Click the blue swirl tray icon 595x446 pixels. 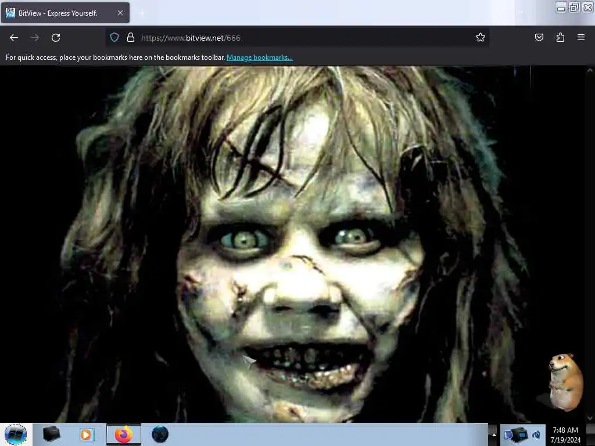(536, 434)
